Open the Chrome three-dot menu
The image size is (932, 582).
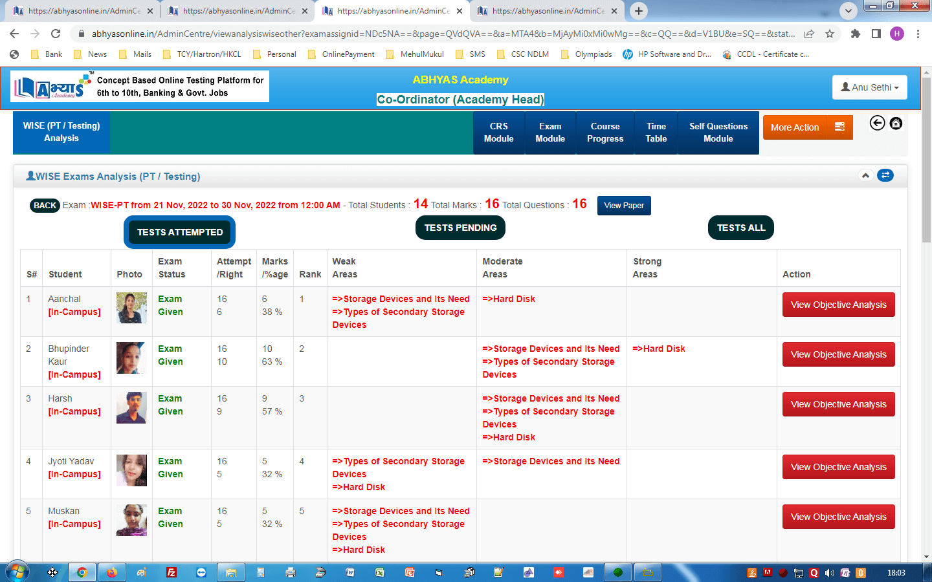(918, 34)
